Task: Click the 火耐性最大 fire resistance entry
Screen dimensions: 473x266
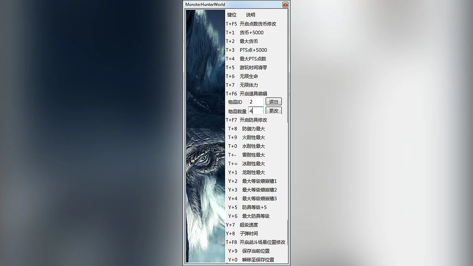Action: pos(251,137)
